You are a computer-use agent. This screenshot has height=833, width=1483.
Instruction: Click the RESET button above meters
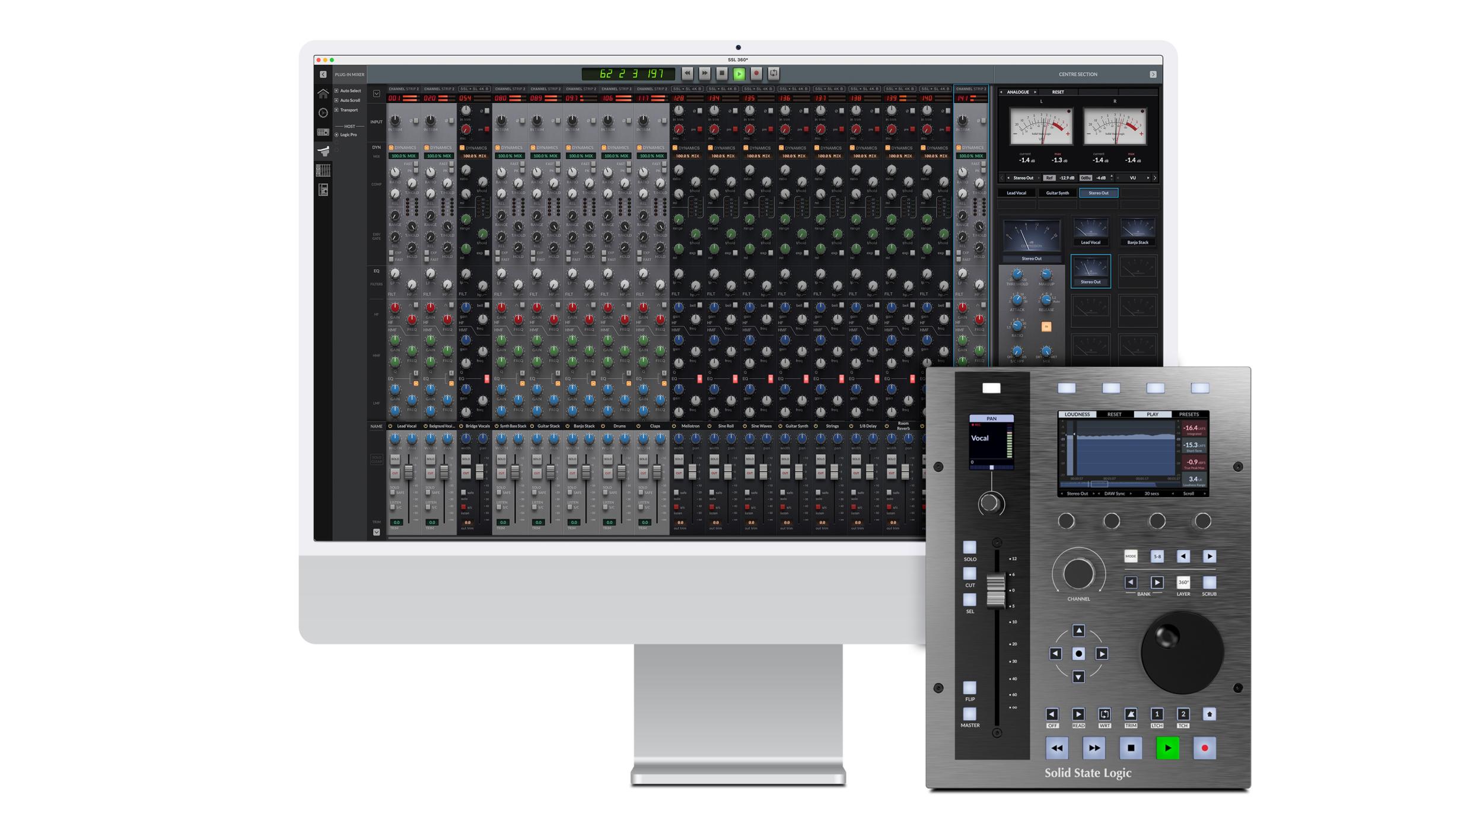click(1058, 92)
